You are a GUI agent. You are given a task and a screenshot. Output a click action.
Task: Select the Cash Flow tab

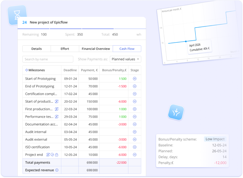(x=127, y=49)
